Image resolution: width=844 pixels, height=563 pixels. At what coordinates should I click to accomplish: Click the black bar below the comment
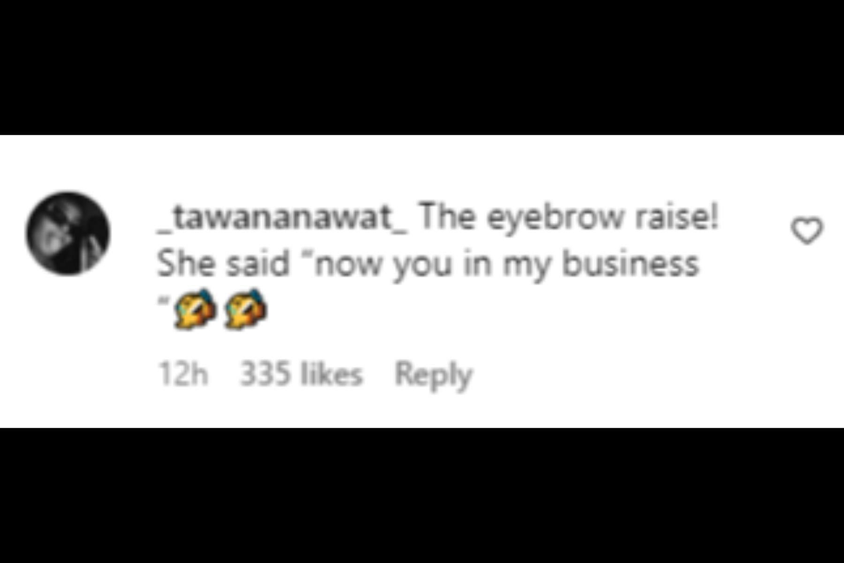[x=422, y=495]
